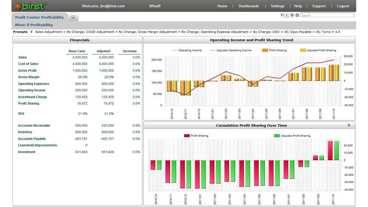368x207 pixels.
Task: Click into the Search field
Action: pos(327,15)
